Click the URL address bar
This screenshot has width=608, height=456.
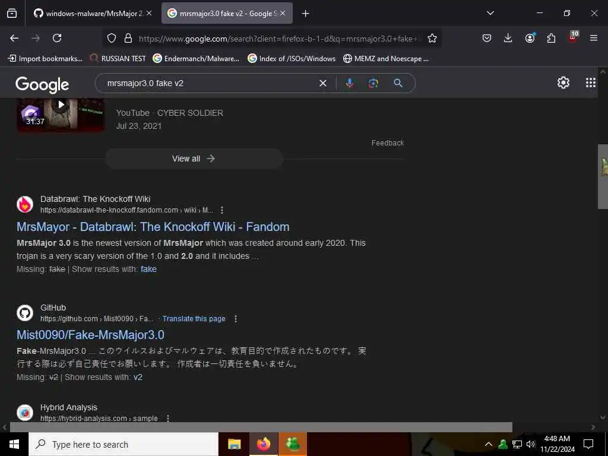pos(278,39)
